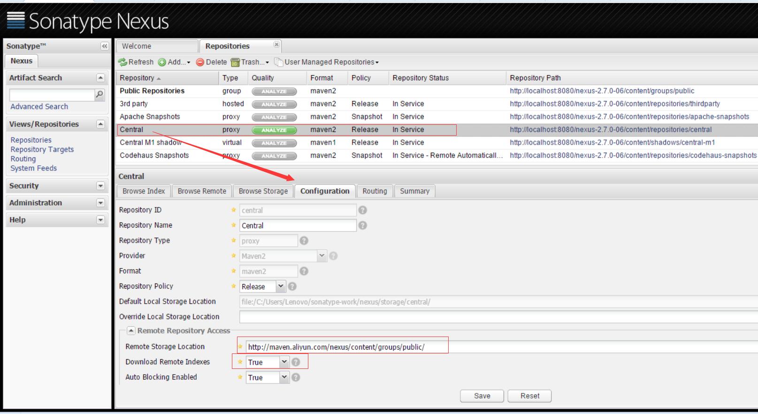
Task: Switch to the Browse Storage tab
Action: (x=263, y=191)
